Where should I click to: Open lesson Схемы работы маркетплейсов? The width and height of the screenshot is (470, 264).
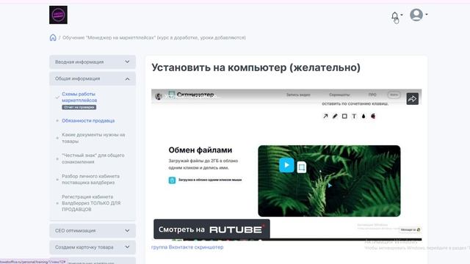(79, 97)
